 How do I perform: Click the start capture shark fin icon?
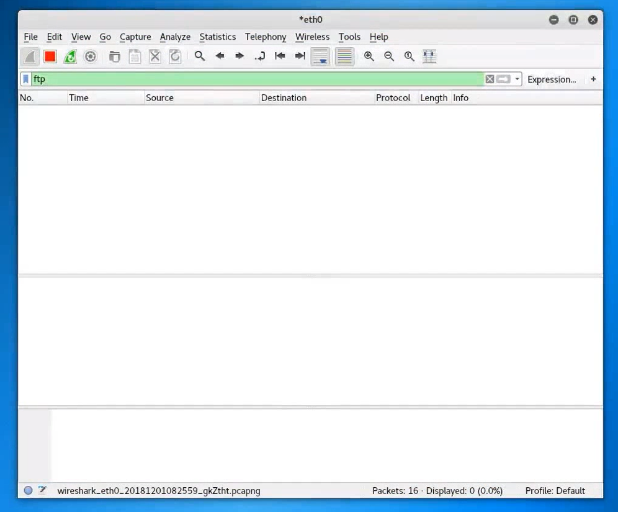[30, 56]
